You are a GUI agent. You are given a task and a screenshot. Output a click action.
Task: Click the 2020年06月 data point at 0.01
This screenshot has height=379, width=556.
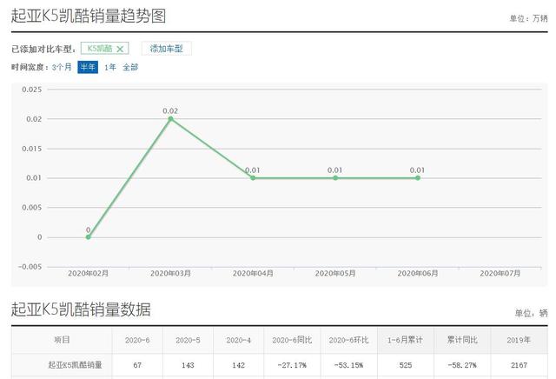(418, 178)
